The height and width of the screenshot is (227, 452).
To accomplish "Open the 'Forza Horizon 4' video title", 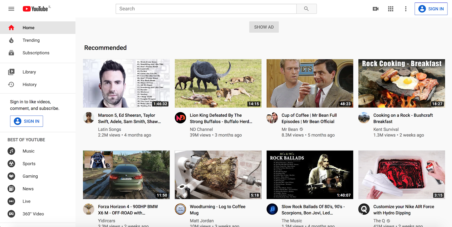I will coord(128,210).
